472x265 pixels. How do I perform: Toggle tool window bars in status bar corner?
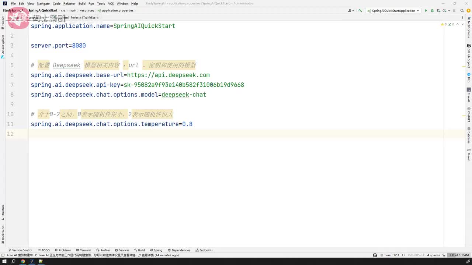pos(3,255)
